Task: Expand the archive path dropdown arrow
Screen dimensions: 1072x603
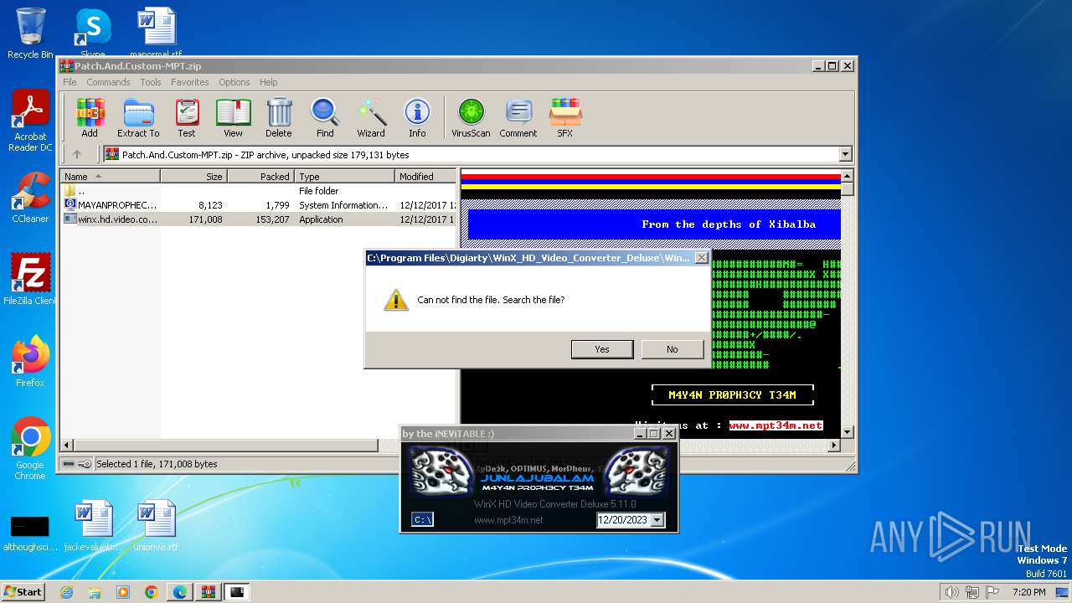Action: (x=845, y=154)
